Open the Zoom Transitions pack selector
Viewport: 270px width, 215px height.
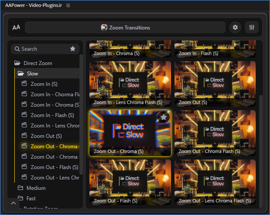(125, 27)
